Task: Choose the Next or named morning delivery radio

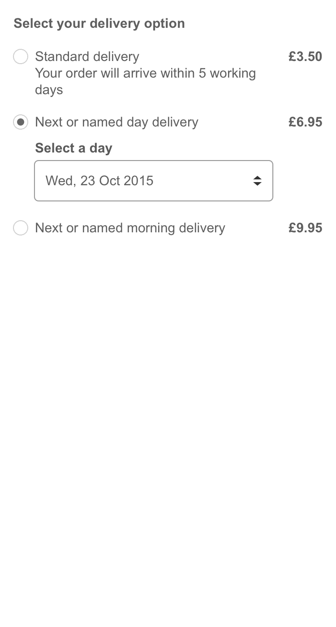Action: (21, 228)
